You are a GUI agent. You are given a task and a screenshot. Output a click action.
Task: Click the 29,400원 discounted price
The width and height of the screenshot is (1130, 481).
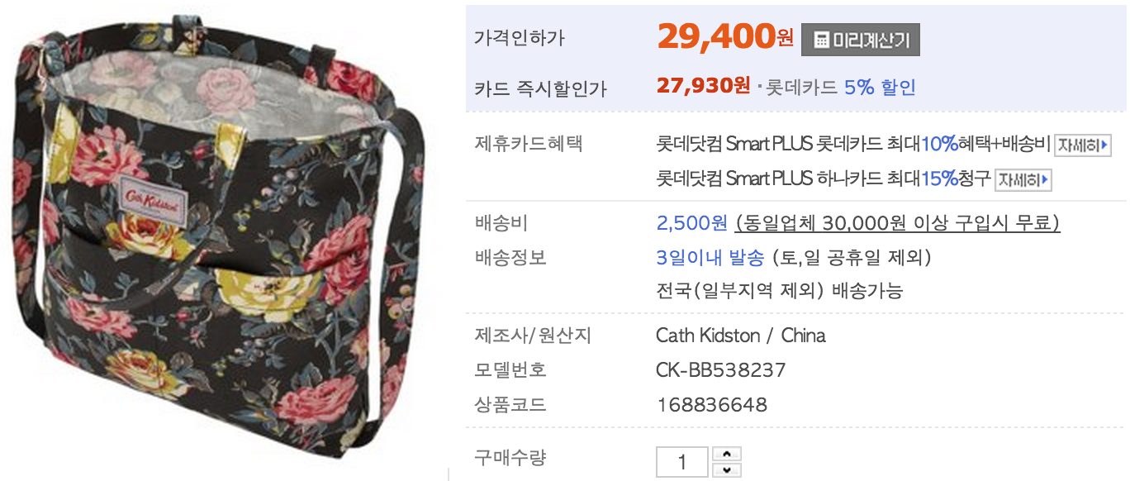coord(725,36)
